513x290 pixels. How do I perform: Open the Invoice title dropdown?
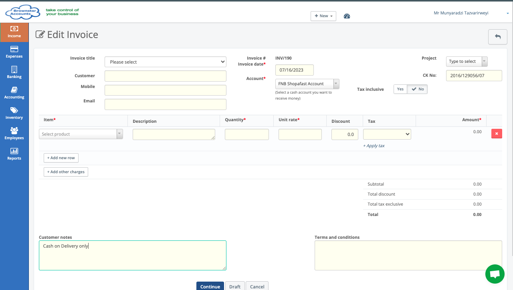click(165, 62)
